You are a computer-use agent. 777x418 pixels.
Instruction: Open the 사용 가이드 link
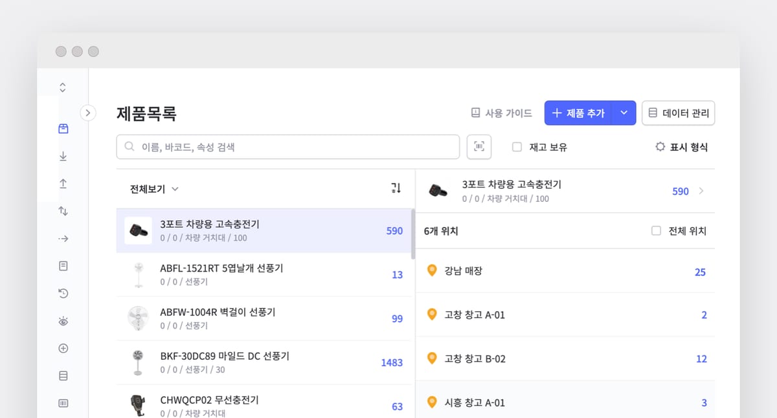pyautogui.click(x=502, y=113)
